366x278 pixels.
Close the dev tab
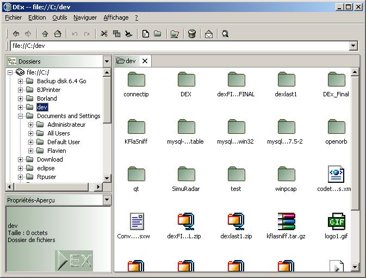pos(145,61)
